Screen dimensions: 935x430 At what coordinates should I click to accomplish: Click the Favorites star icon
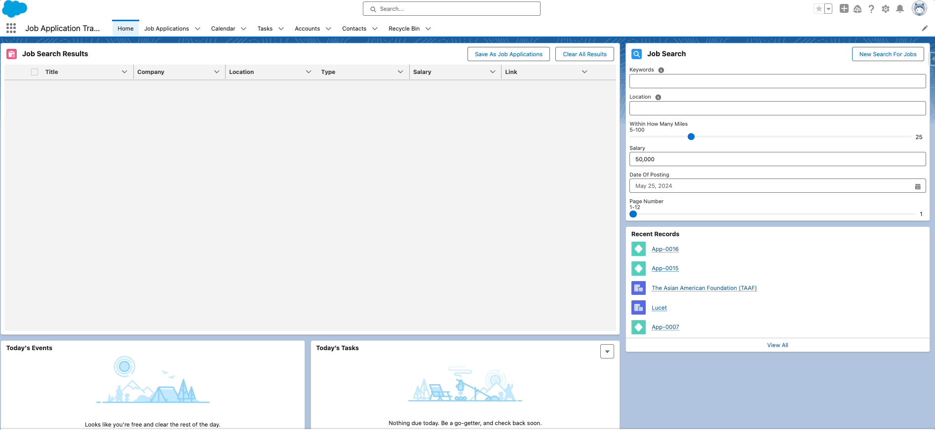pyautogui.click(x=819, y=9)
